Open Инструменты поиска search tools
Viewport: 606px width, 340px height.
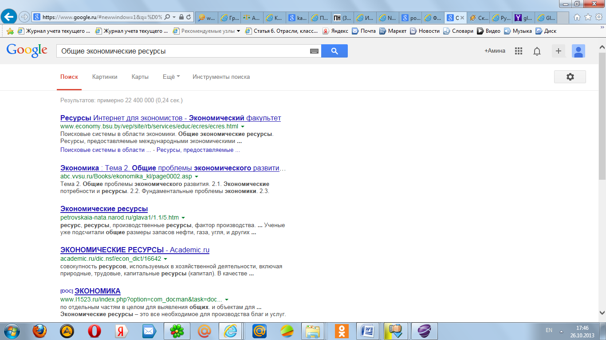pos(221,77)
